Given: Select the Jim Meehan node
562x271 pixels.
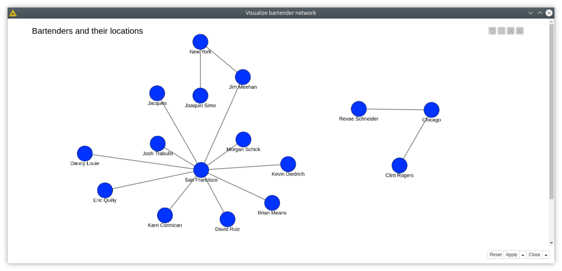Looking at the screenshot, I should pos(243,77).
